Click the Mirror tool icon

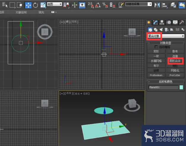[157, 5]
